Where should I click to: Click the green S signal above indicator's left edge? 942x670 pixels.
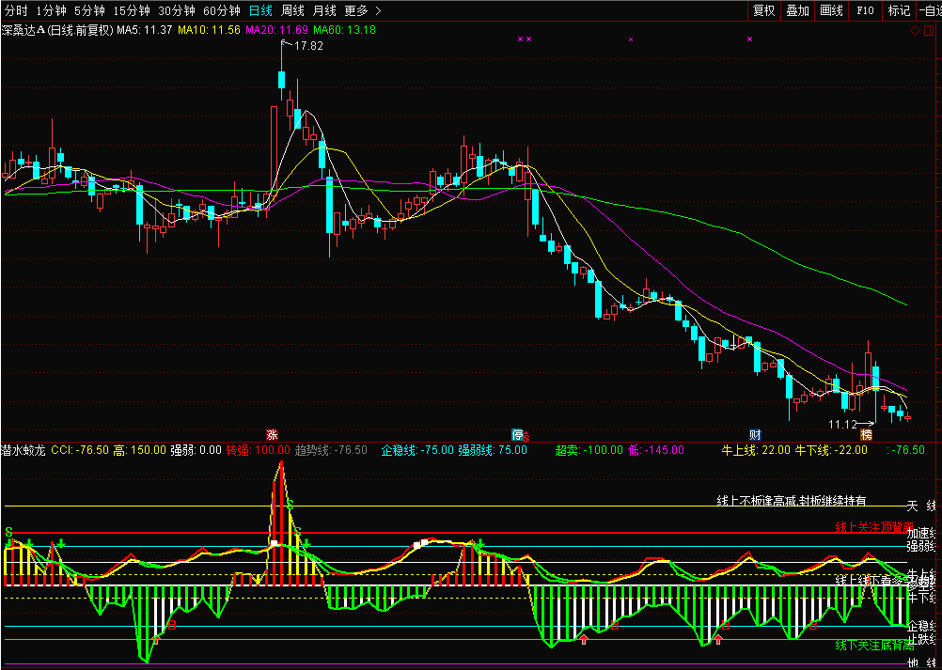point(8,532)
